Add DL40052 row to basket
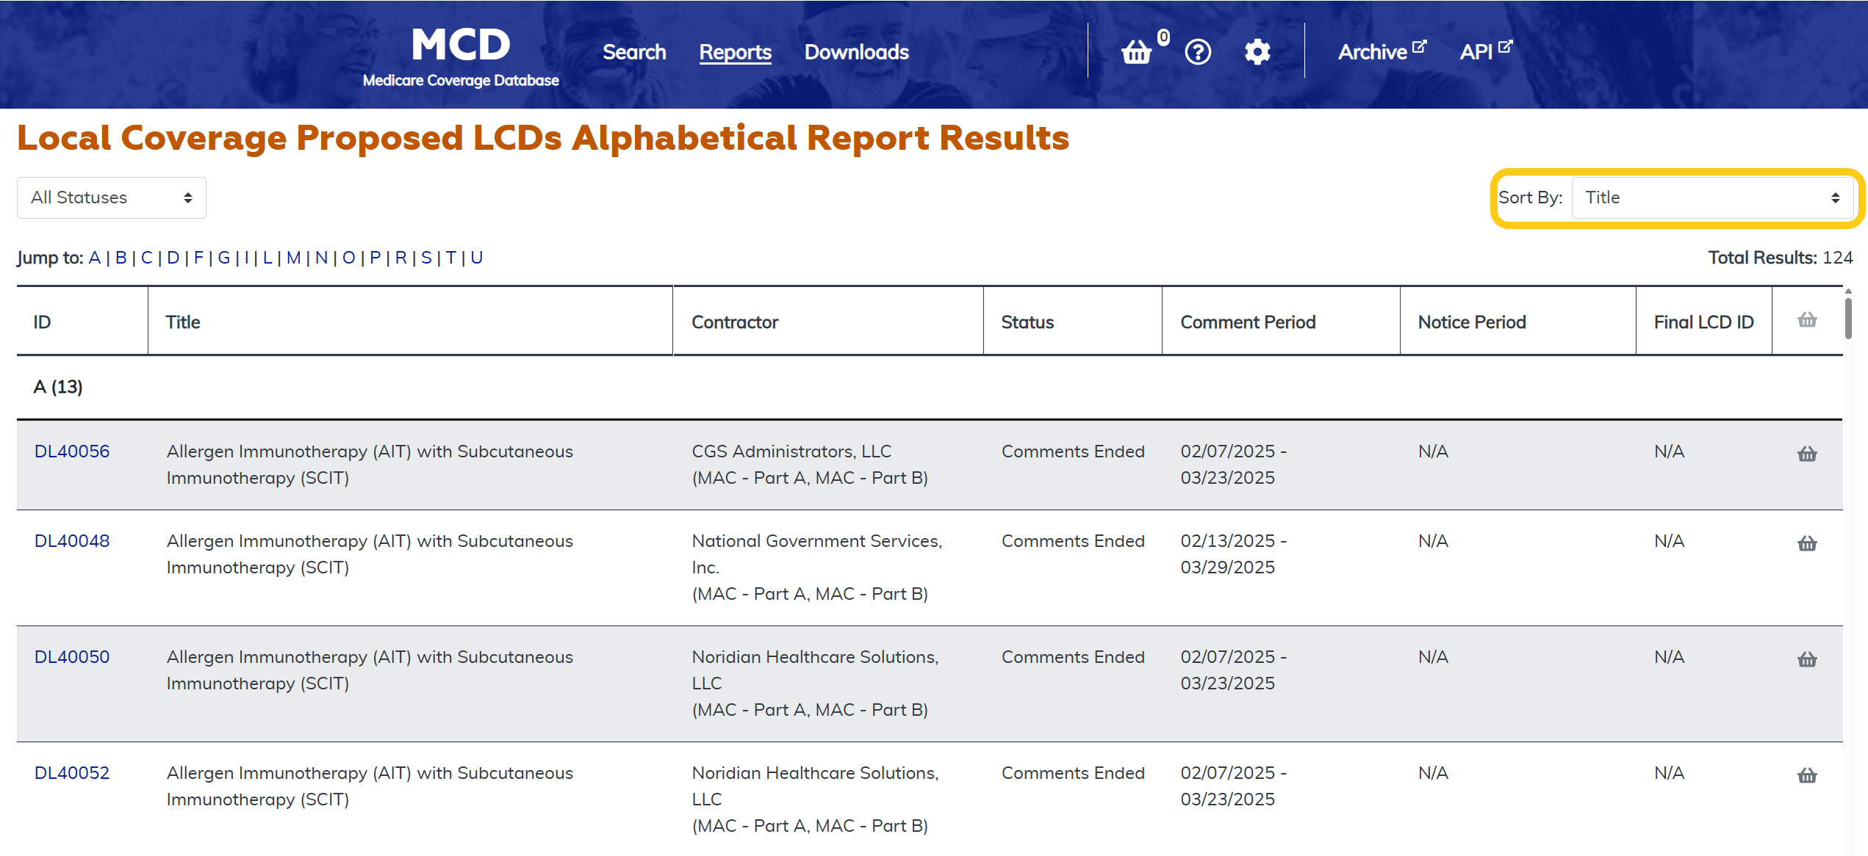The width and height of the screenshot is (1868, 856). (1807, 775)
